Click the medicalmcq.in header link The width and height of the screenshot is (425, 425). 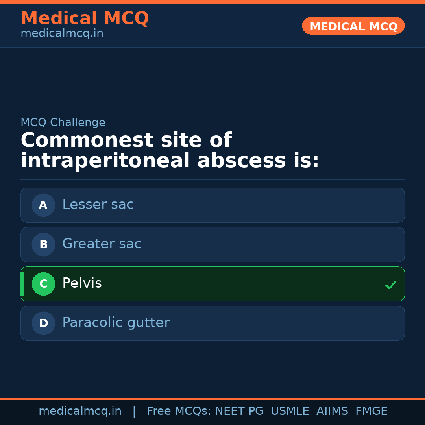pos(62,33)
